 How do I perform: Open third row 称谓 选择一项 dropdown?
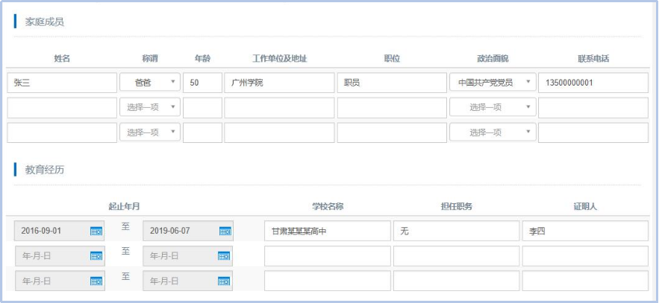(x=150, y=133)
